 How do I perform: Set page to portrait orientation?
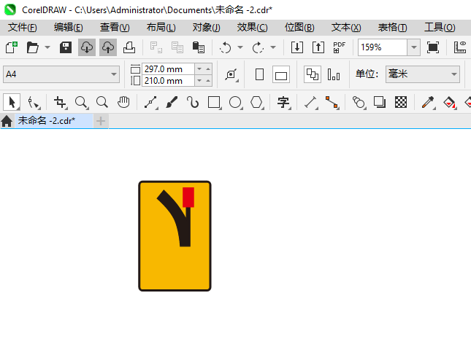point(259,74)
